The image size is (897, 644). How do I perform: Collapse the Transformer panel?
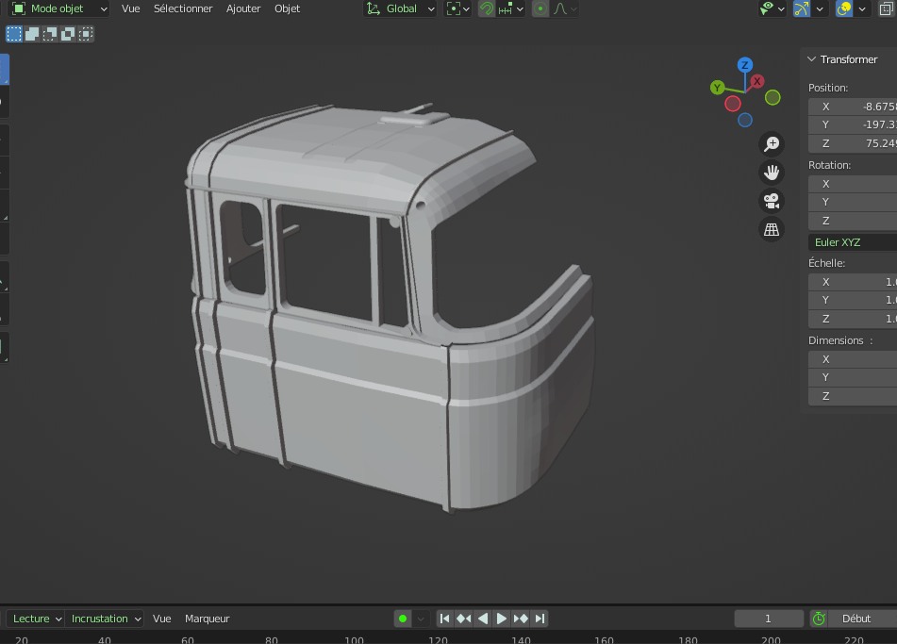[811, 59]
